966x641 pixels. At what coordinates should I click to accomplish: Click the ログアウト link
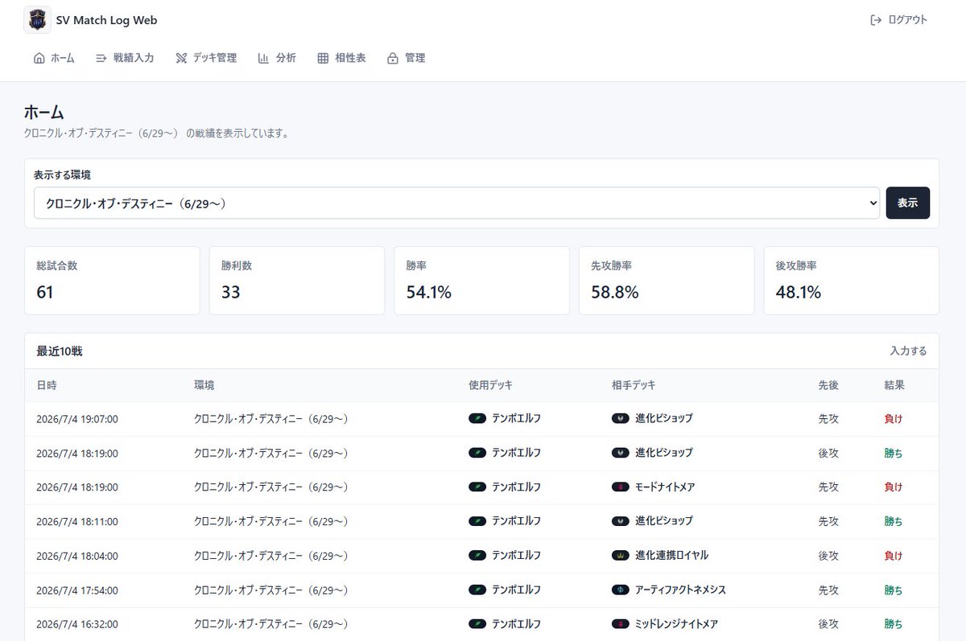pos(899,20)
